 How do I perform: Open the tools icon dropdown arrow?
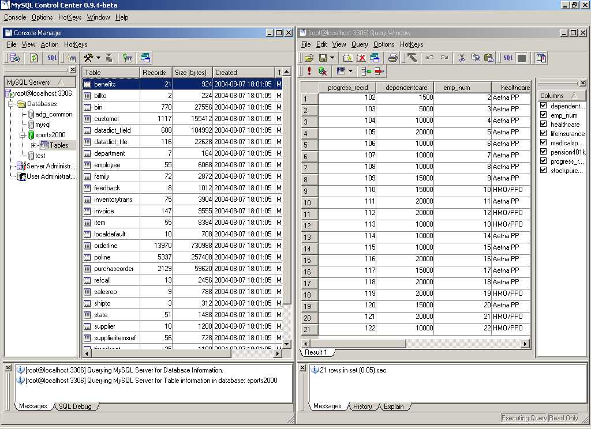pyautogui.click(x=98, y=58)
